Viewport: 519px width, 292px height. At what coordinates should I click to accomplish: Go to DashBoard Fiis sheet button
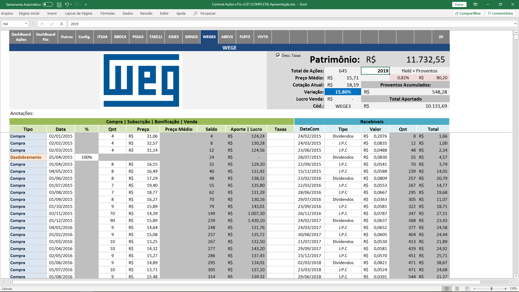[45, 37]
